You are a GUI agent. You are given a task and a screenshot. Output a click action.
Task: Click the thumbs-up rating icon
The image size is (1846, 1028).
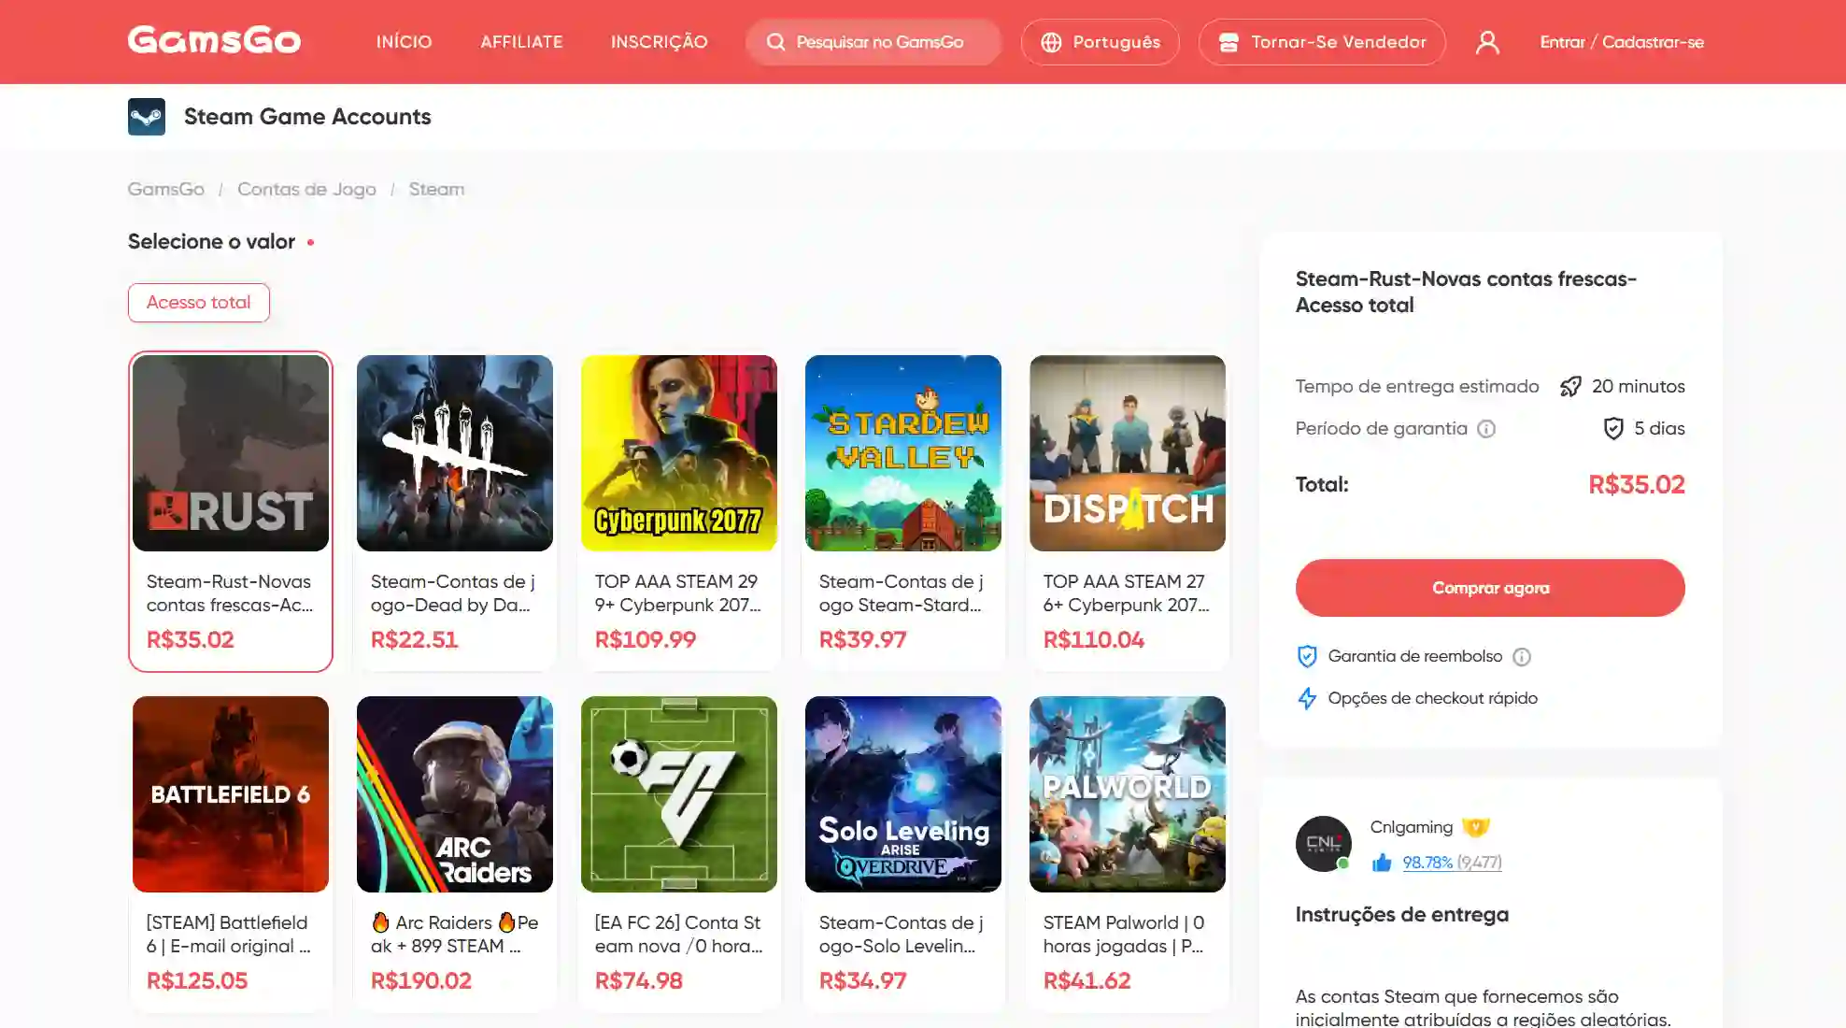click(1382, 863)
